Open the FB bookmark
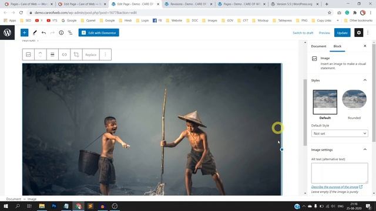376x211 pixels. coord(157,21)
